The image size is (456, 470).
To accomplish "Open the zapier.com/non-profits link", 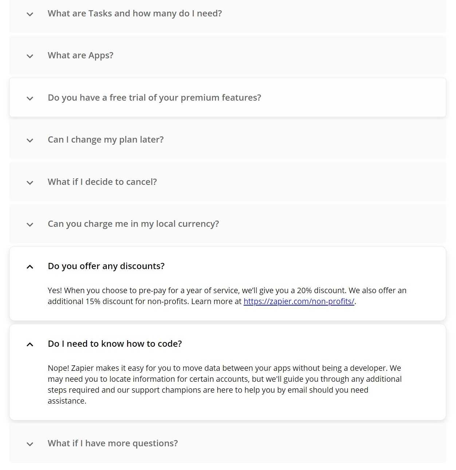I will click(299, 302).
